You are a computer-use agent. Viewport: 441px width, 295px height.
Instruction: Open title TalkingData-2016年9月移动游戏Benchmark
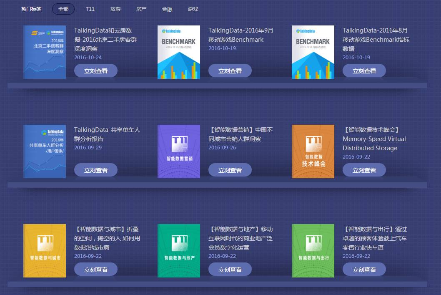241,35
